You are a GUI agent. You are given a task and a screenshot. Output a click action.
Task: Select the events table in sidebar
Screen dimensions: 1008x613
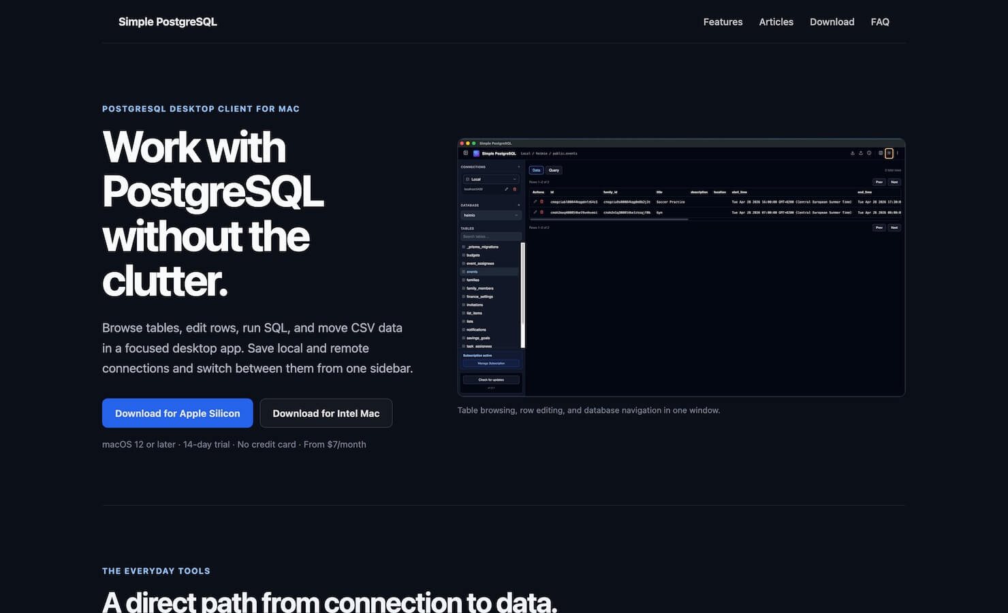point(490,272)
